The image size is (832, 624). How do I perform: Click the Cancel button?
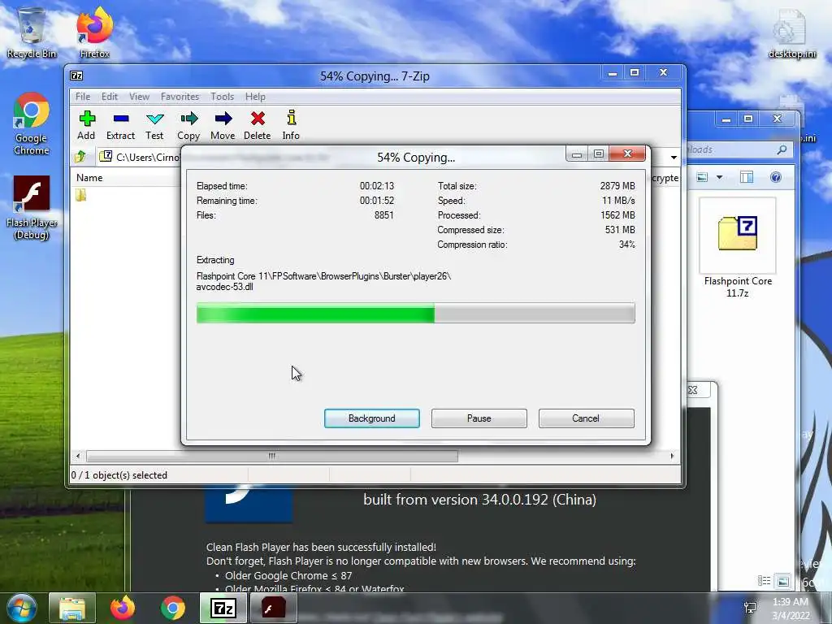pos(587,418)
